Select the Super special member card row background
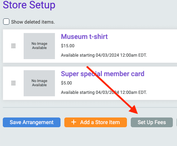177x146 pixels. (90, 83)
